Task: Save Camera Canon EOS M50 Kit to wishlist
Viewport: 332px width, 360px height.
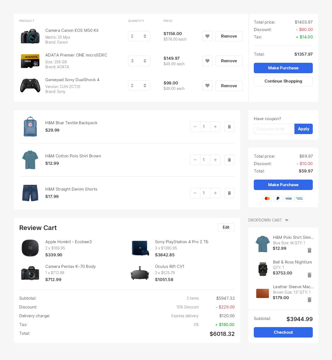Action: 207,36
